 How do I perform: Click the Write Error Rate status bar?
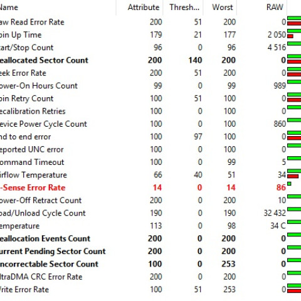[x=294, y=288]
